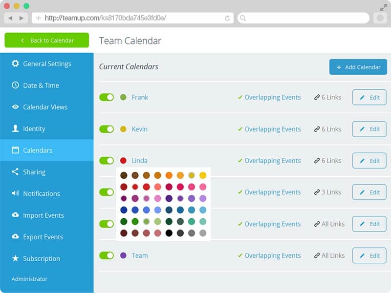Click the plus icon in address bar

tap(39, 18)
